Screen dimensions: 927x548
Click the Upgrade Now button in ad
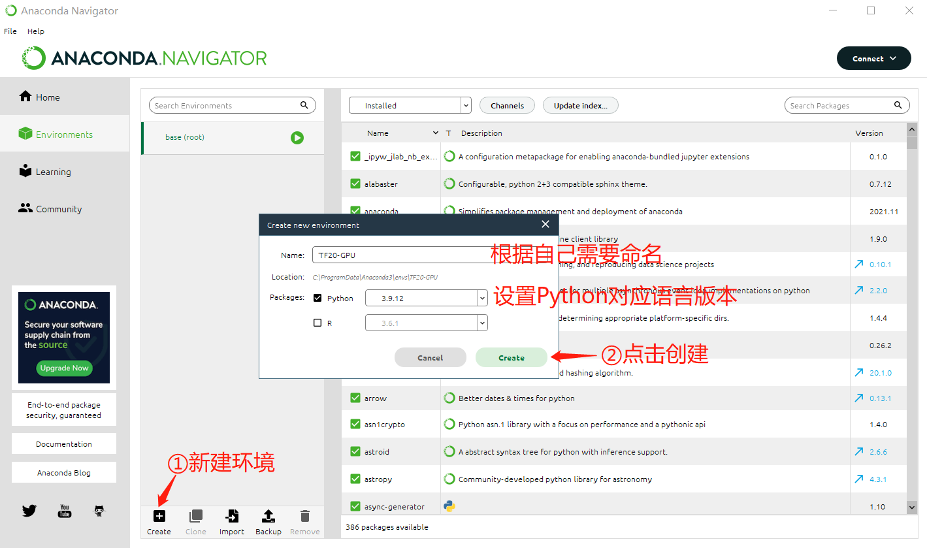(x=64, y=368)
